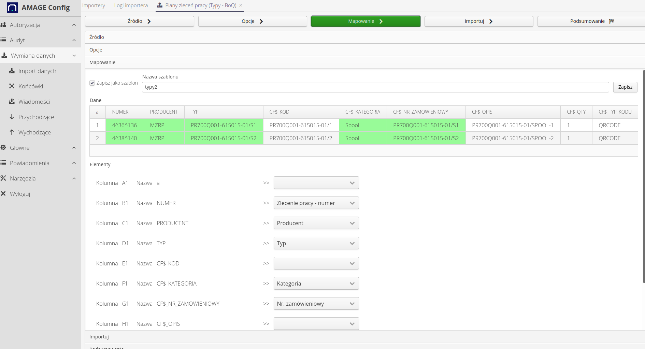Click the Wiadomości inbox icon
Screen dimensions: 645x349
click(x=12, y=102)
